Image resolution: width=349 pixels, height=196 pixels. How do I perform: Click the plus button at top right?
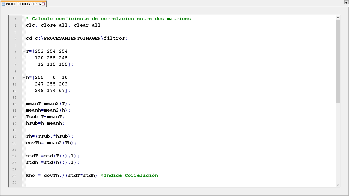346,2
